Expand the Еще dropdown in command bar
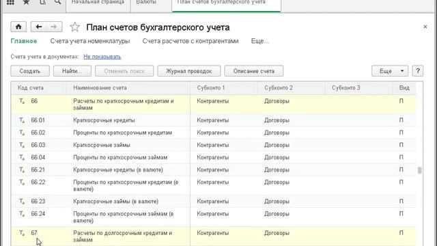The width and height of the screenshot is (437, 246). pyautogui.click(x=390, y=71)
